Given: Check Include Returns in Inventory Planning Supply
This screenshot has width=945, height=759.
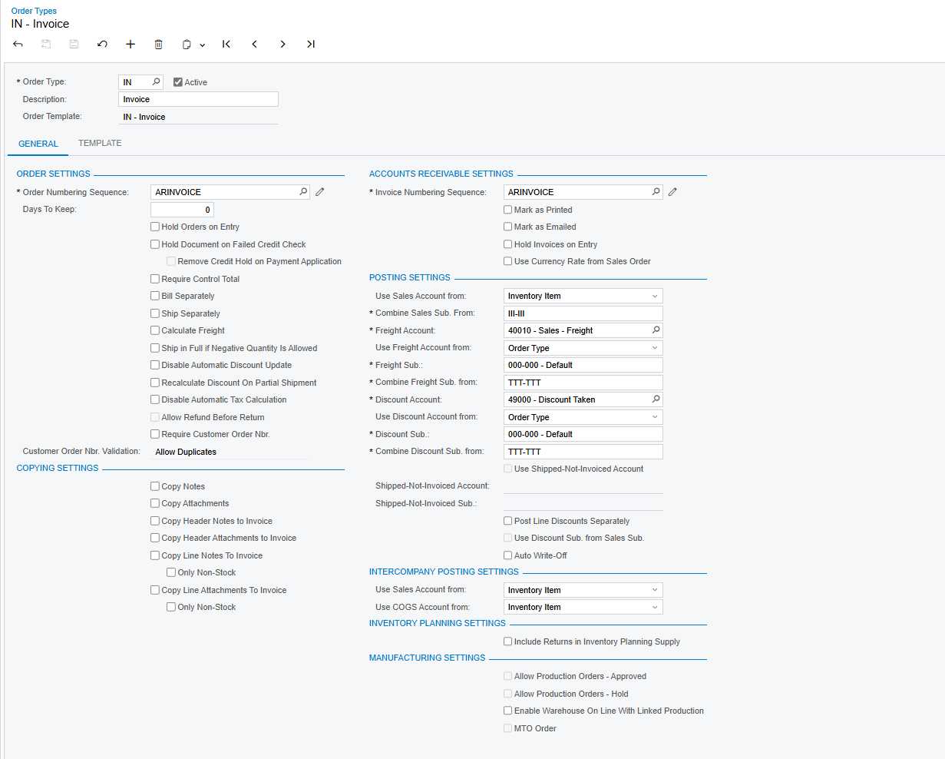Looking at the screenshot, I should pyautogui.click(x=507, y=641).
